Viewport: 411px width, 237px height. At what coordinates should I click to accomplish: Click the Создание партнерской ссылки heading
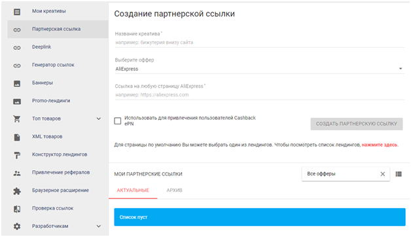[174, 14]
